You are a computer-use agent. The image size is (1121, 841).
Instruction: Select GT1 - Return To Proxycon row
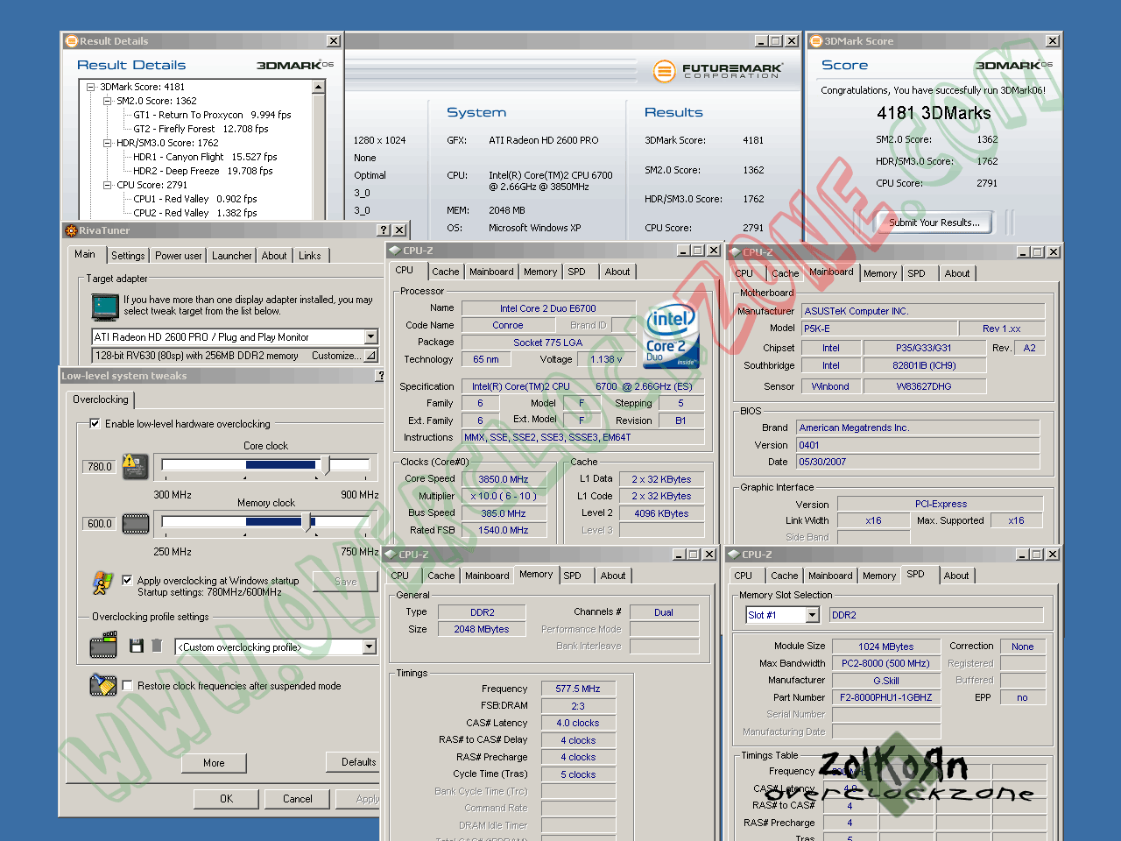213,115
